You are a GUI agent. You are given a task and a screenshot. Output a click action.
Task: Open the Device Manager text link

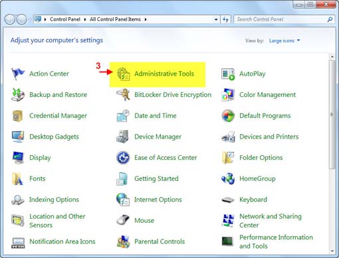click(158, 137)
